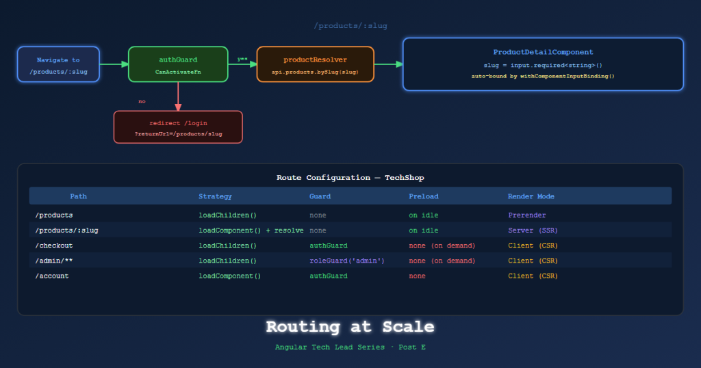Click 'none (on demand)' in /checkout row
Screen dimensions: 701x368
pos(442,246)
